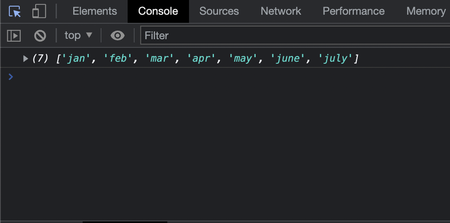
Task: Open the top JavaScript context dropdown
Action: pos(79,36)
